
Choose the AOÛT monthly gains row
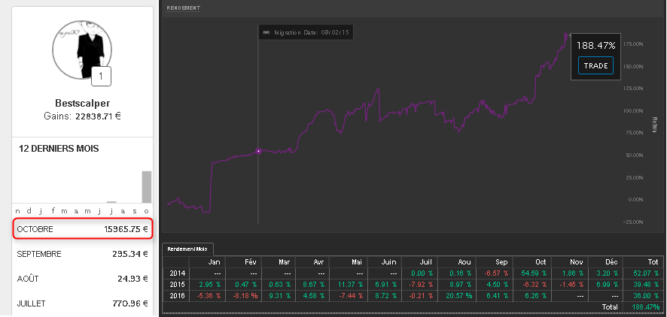click(x=83, y=279)
